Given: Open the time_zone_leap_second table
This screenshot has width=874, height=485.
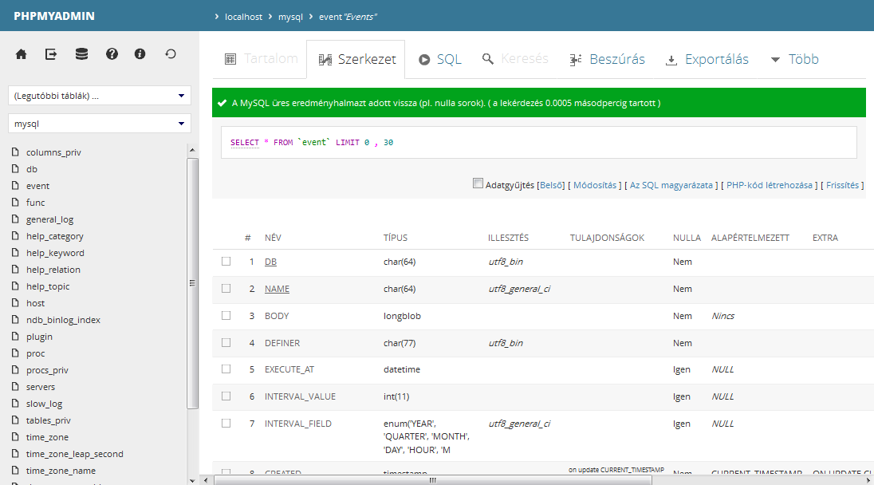Looking at the screenshot, I should point(75,454).
